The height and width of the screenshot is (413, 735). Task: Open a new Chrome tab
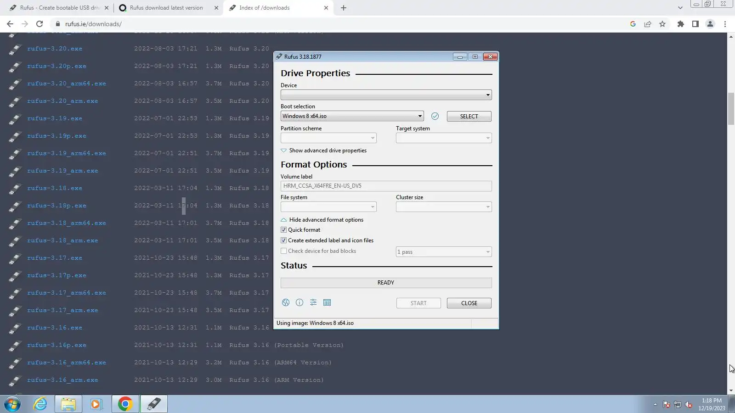pos(344,8)
